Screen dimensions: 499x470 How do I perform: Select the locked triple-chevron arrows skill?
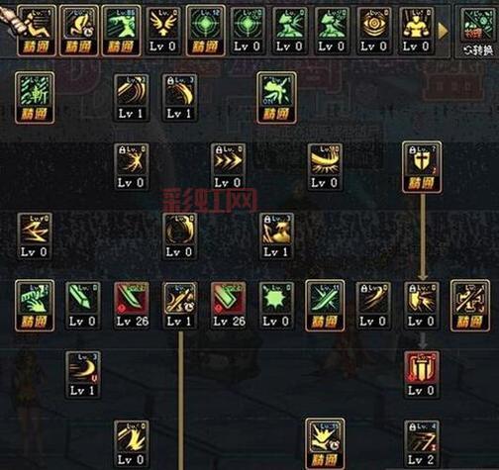pyautogui.click(x=228, y=166)
